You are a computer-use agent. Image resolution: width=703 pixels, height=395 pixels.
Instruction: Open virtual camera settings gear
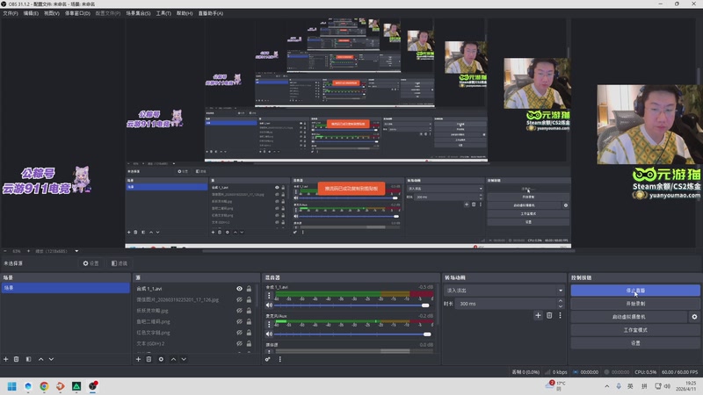[694, 317]
